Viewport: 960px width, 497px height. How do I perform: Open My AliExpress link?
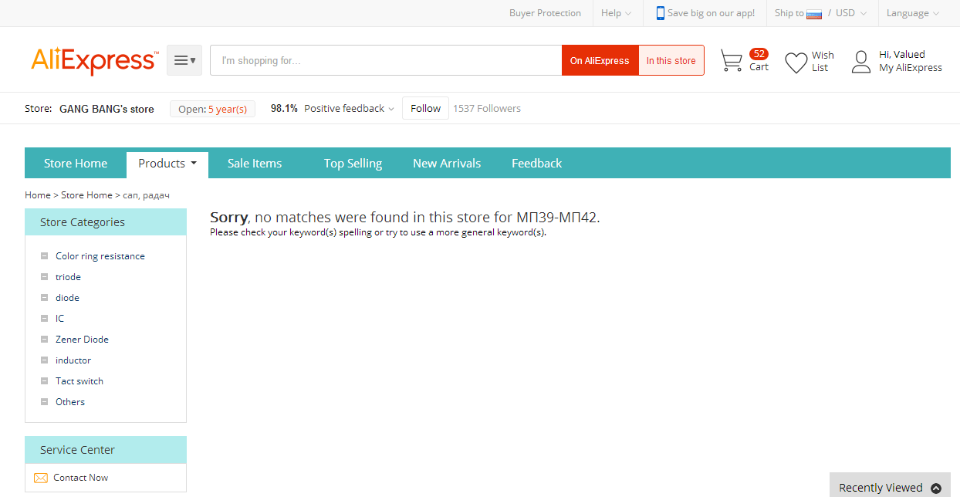[911, 68]
